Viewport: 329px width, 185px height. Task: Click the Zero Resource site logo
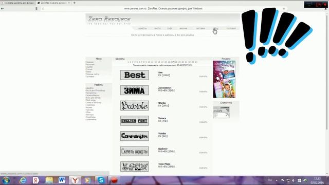pyautogui.click(x=109, y=21)
